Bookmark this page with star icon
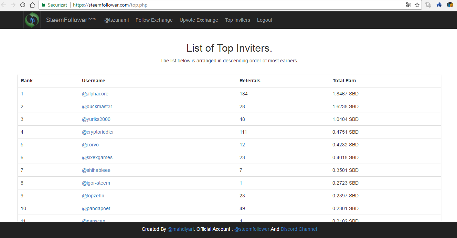This screenshot has height=238, width=457. point(417,5)
